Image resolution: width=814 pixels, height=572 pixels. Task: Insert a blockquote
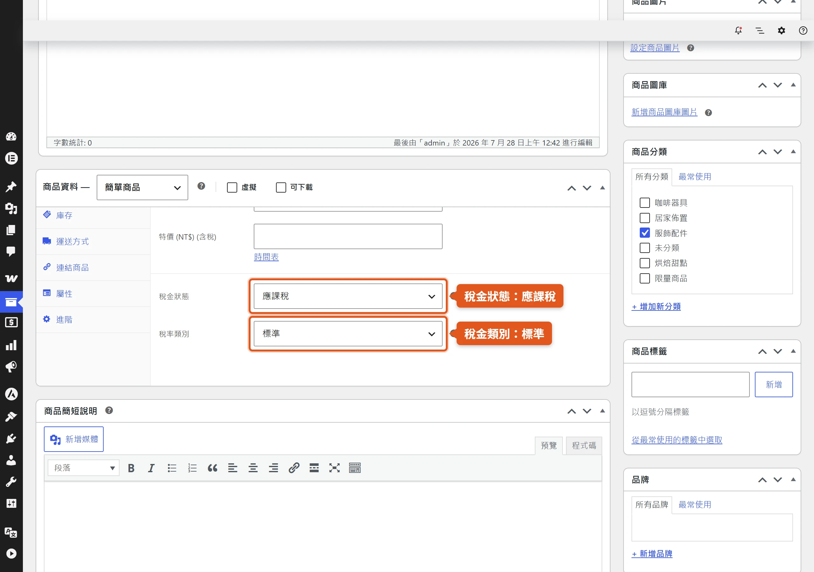(212, 468)
